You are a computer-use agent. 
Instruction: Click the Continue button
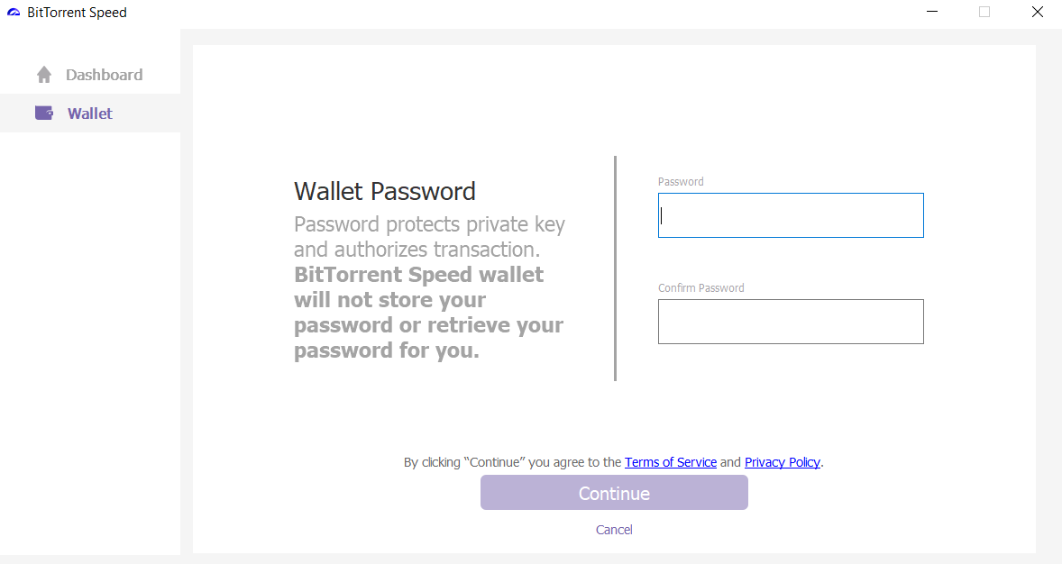(614, 492)
